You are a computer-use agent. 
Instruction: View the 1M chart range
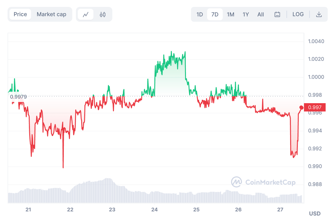click(230, 14)
